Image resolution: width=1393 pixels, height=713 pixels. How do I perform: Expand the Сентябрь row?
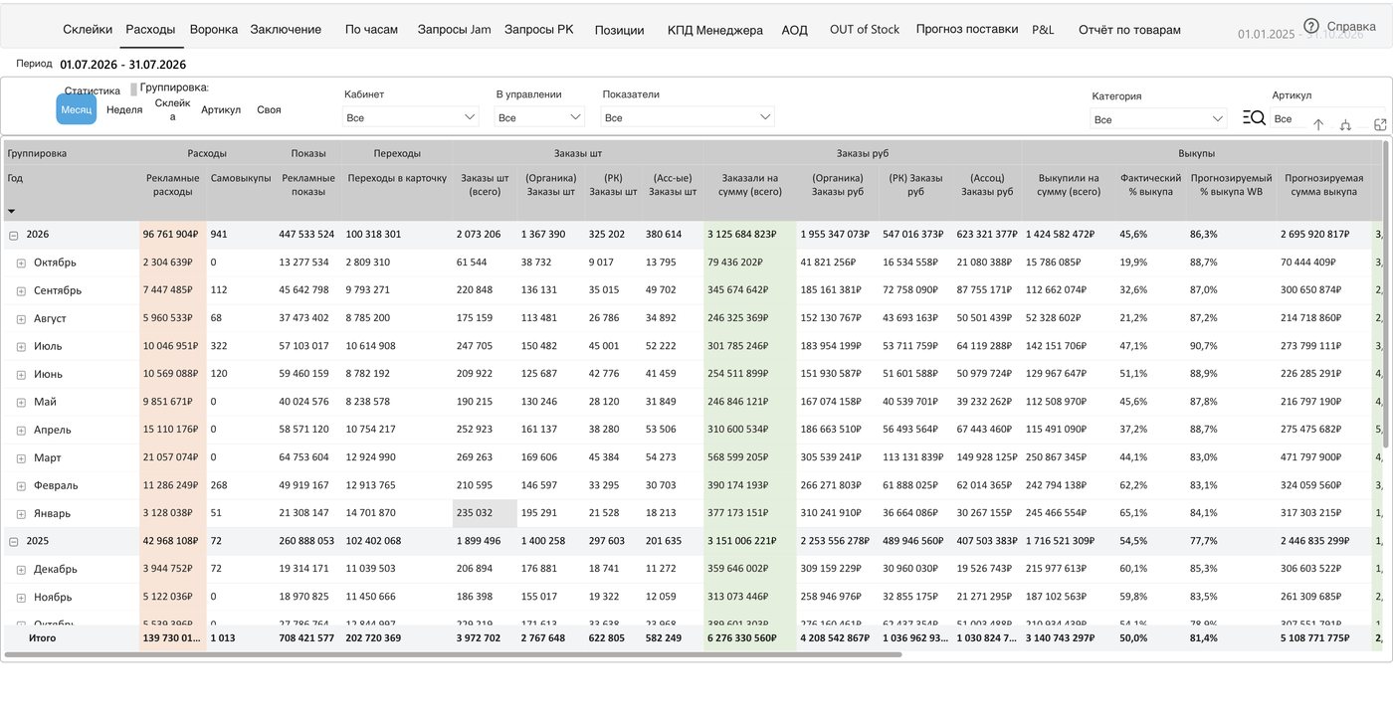[x=21, y=291]
